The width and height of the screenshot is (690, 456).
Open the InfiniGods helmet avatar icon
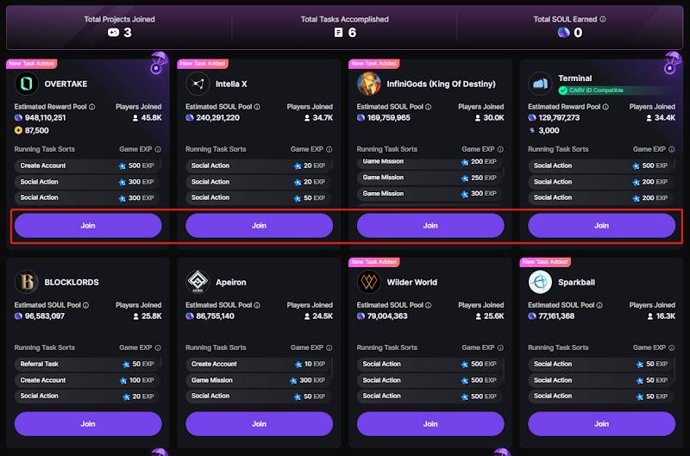[x=369, y=84]
